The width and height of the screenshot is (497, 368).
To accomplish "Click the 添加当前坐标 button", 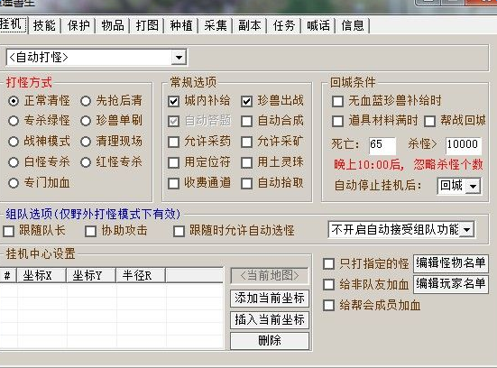I will click(270, 299).
